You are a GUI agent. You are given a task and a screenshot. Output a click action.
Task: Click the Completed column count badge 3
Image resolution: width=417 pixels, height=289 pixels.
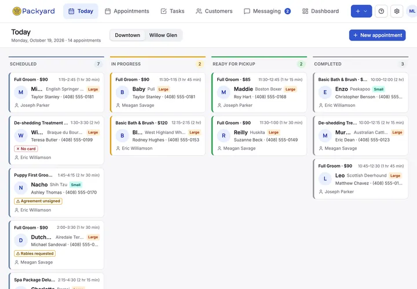403,64
